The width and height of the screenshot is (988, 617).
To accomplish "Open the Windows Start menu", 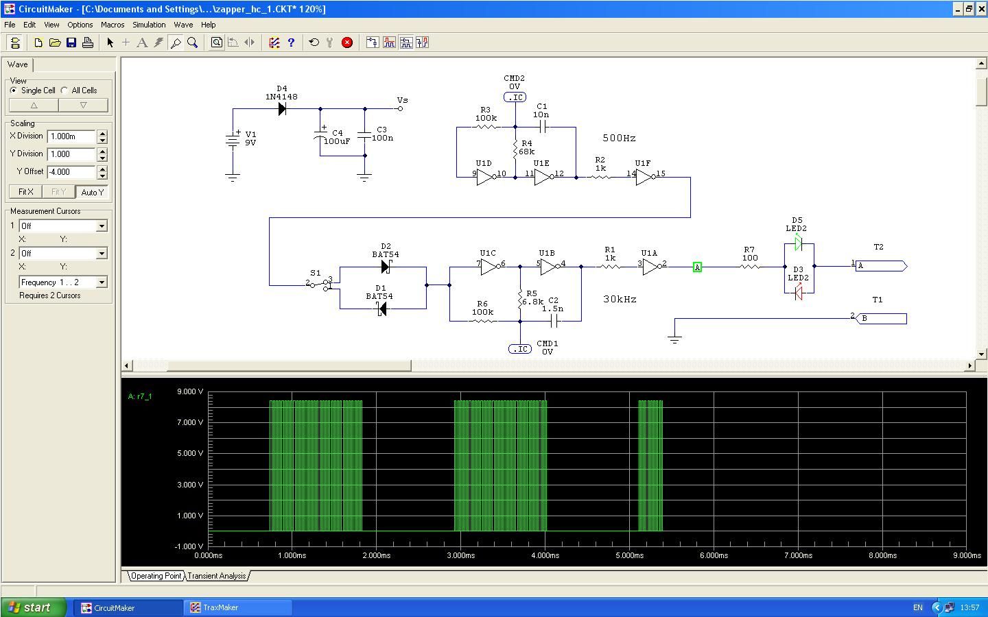I will coord(34,607).
